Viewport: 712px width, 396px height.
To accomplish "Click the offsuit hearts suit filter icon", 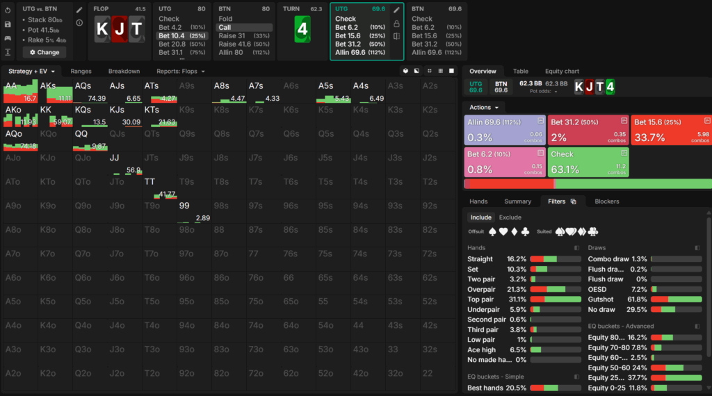I will click(504, 231).
